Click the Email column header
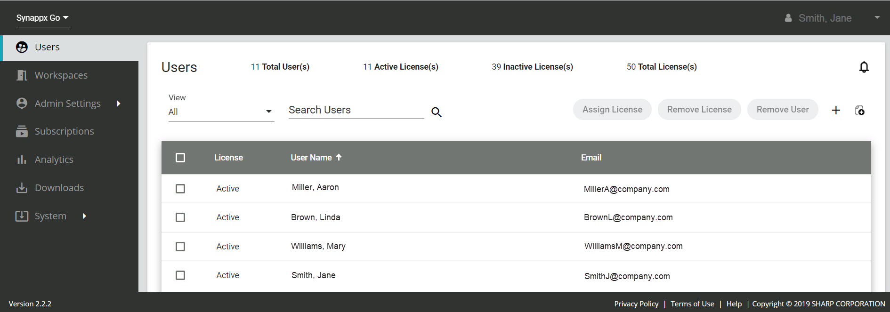890x312 pixels. pyautogui.click(x=591, y=158)
